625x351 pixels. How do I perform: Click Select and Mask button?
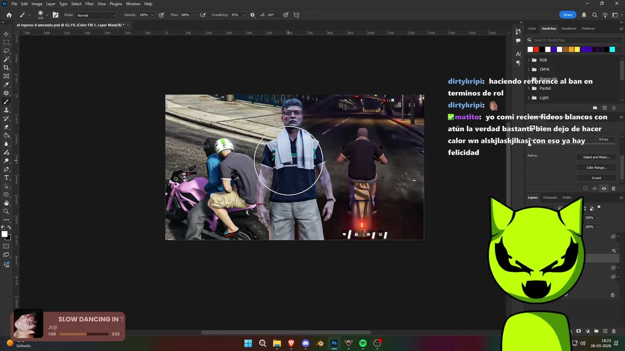[596, 157]
